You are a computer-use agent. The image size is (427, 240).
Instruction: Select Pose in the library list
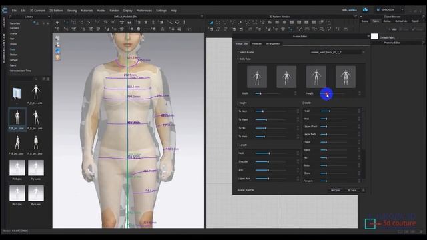point(13,49)
